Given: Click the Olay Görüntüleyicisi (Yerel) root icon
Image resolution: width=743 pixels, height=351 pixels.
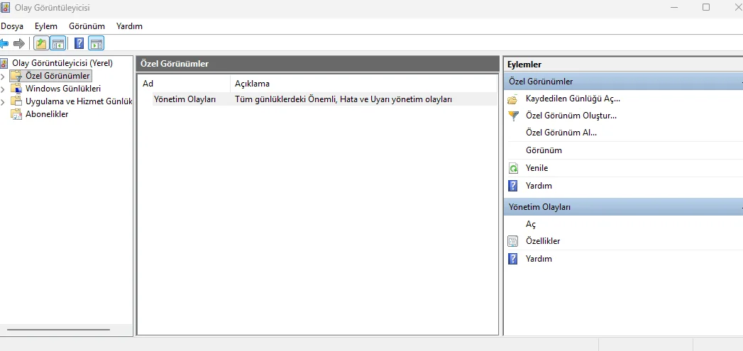Looking at the screenshot, I should click(x=4, y=63).
